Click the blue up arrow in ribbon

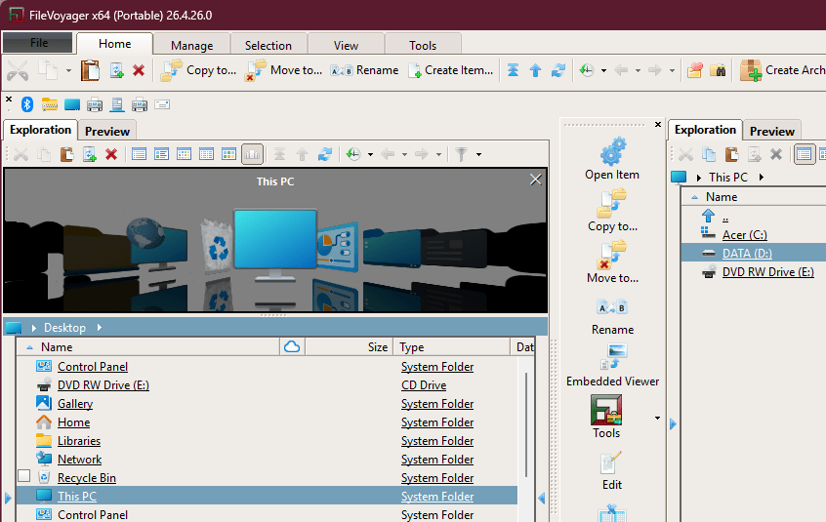pyautogui.click(x=535, y=70)
